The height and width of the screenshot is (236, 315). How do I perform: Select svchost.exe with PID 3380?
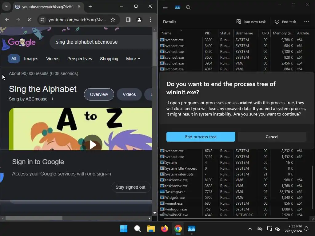(x=235, y=40)
